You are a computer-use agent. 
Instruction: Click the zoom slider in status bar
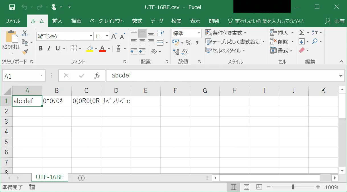pos(293,187)
